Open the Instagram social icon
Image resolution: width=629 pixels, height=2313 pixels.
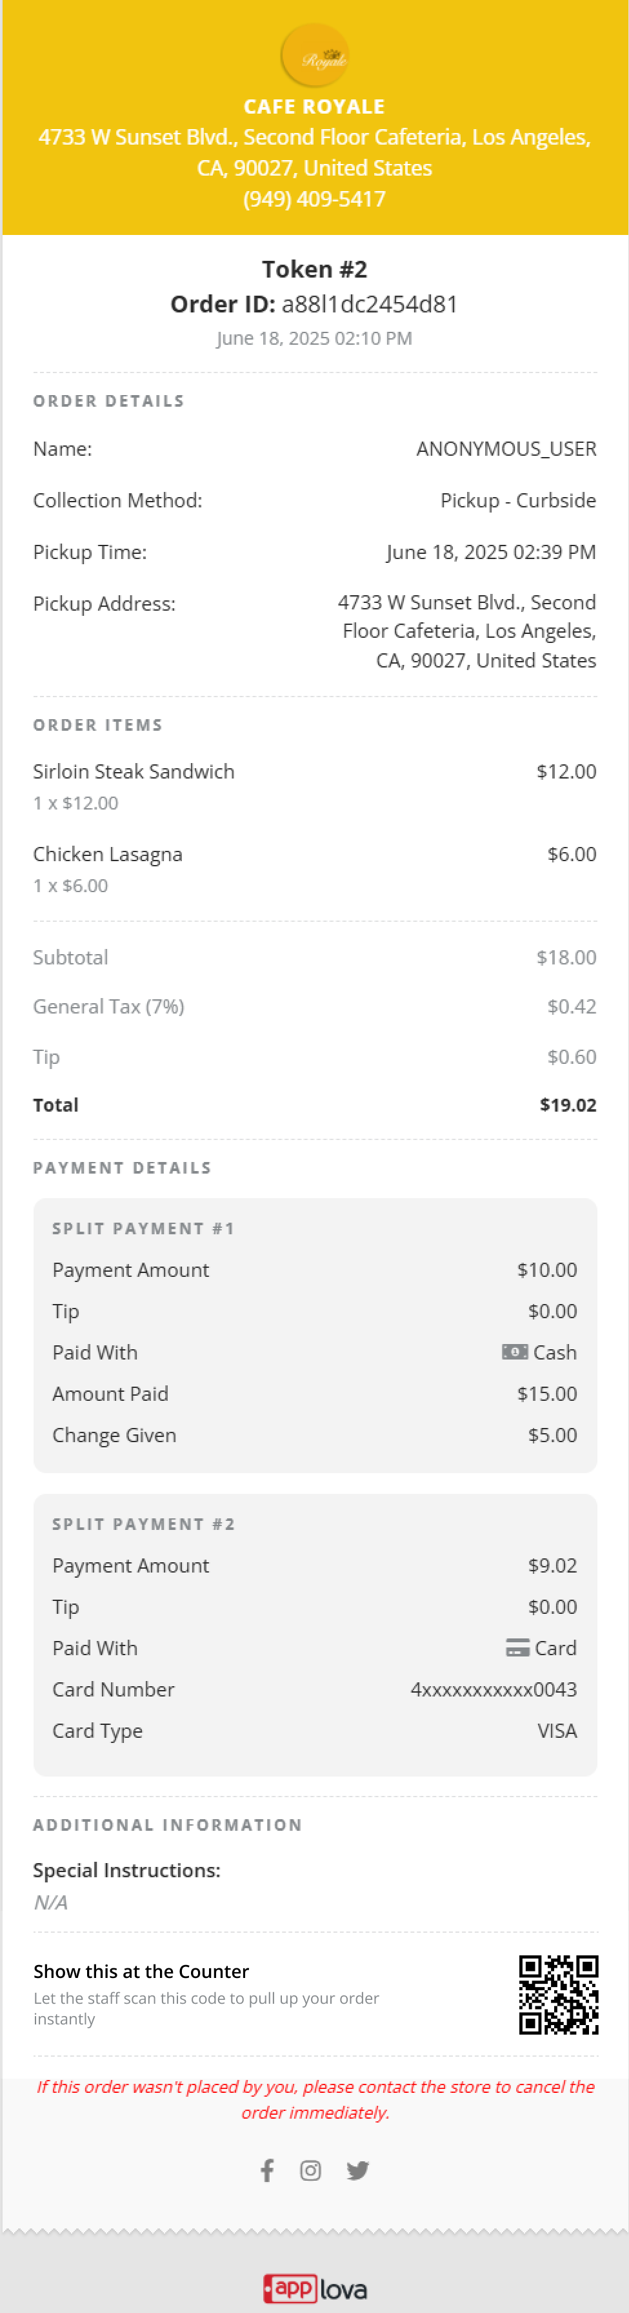[x=310, y=2170]
